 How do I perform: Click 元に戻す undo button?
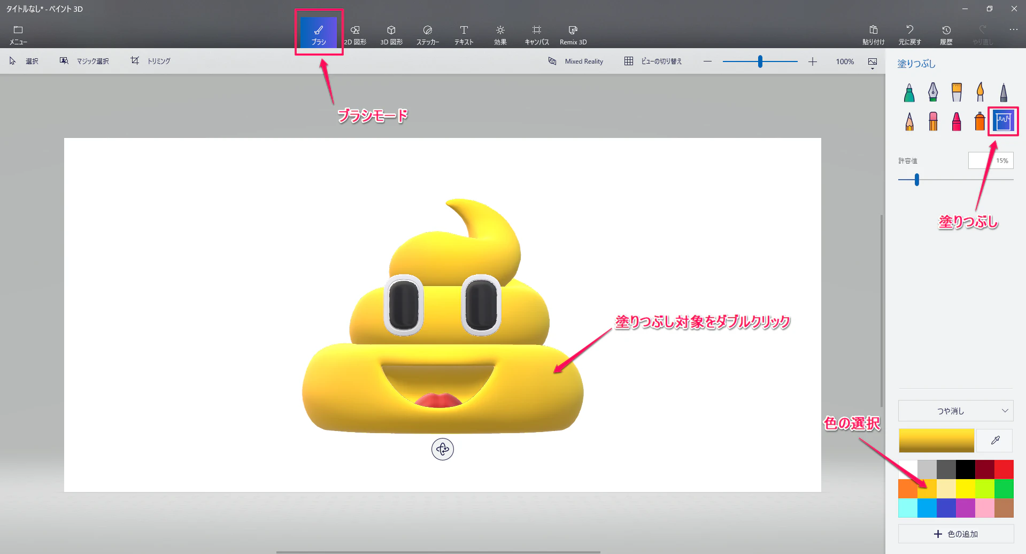tap(910, 34)
